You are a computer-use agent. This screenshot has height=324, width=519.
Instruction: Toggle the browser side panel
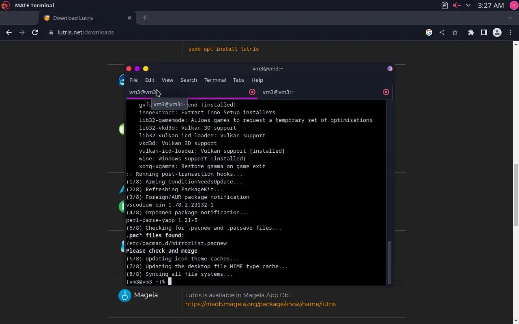point(484,32)
